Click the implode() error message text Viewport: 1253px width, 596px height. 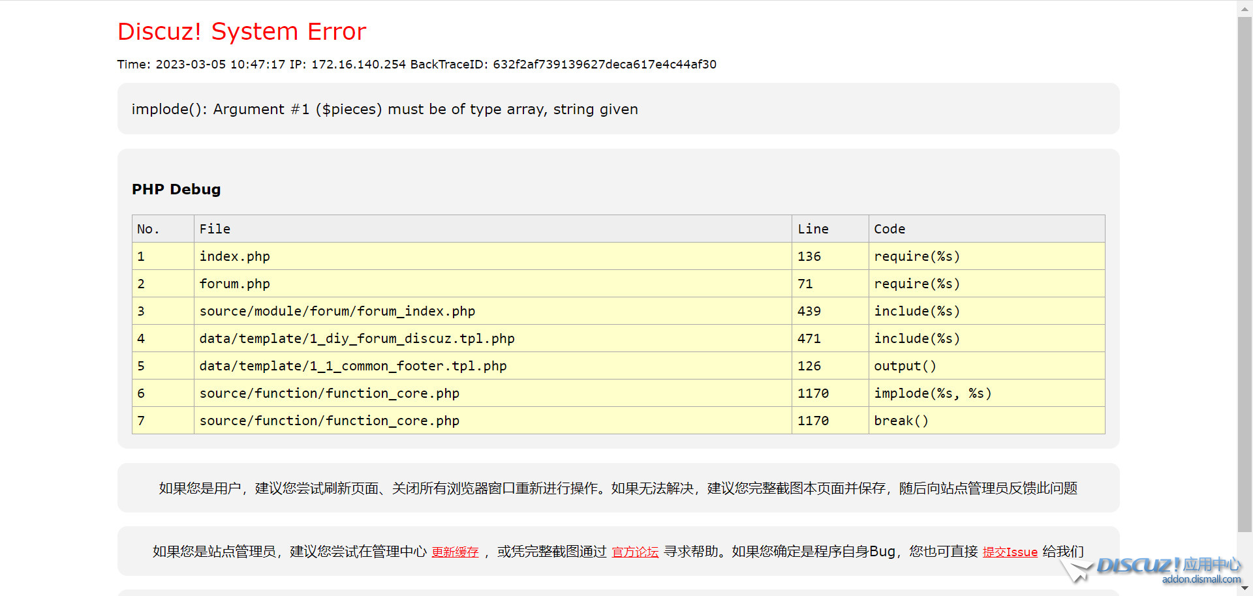(x=384, y=110)
